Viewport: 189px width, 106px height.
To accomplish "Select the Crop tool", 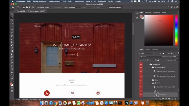I will [x=12, y=26].
